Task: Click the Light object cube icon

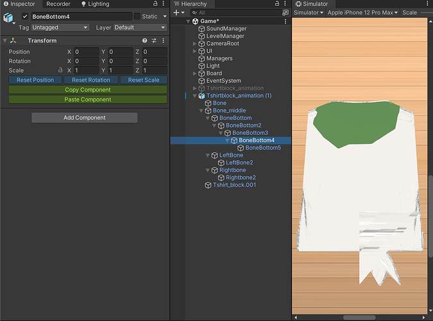Action: [x=201, y=66]
